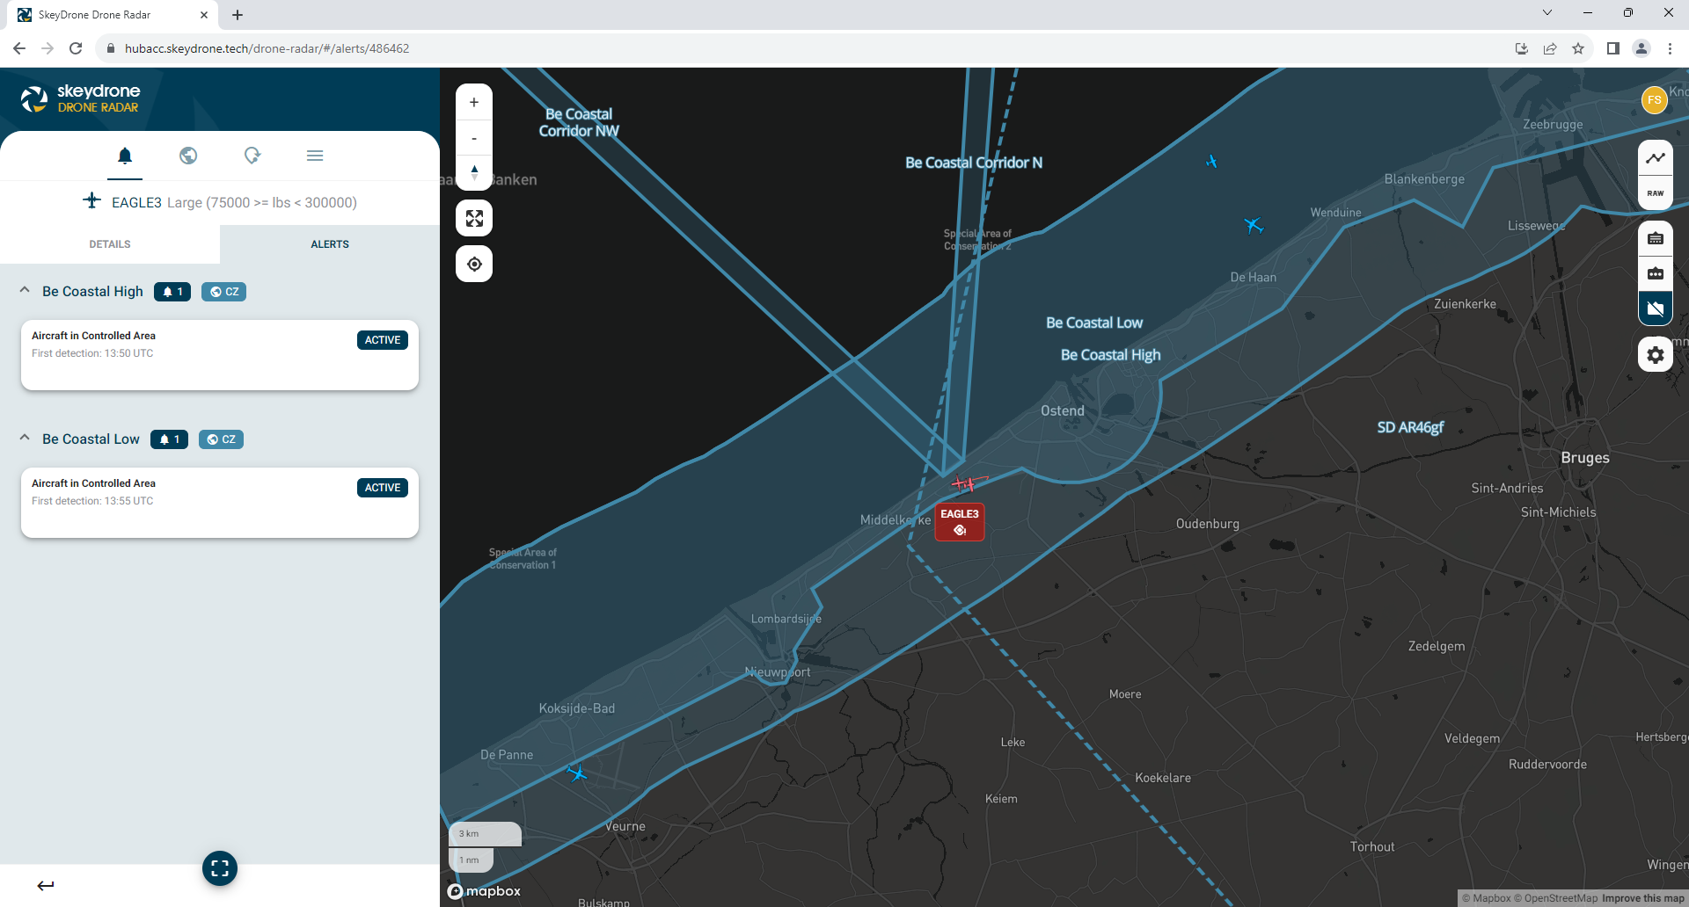Select the ALERTS tab

click(x=329, y=243)
